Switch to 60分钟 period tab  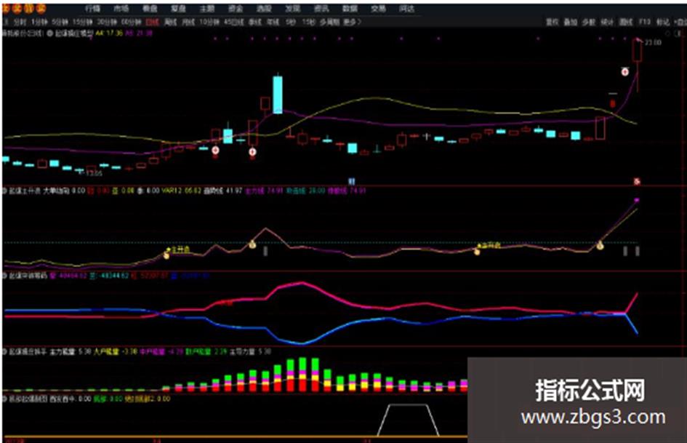[x=131, y=22]
